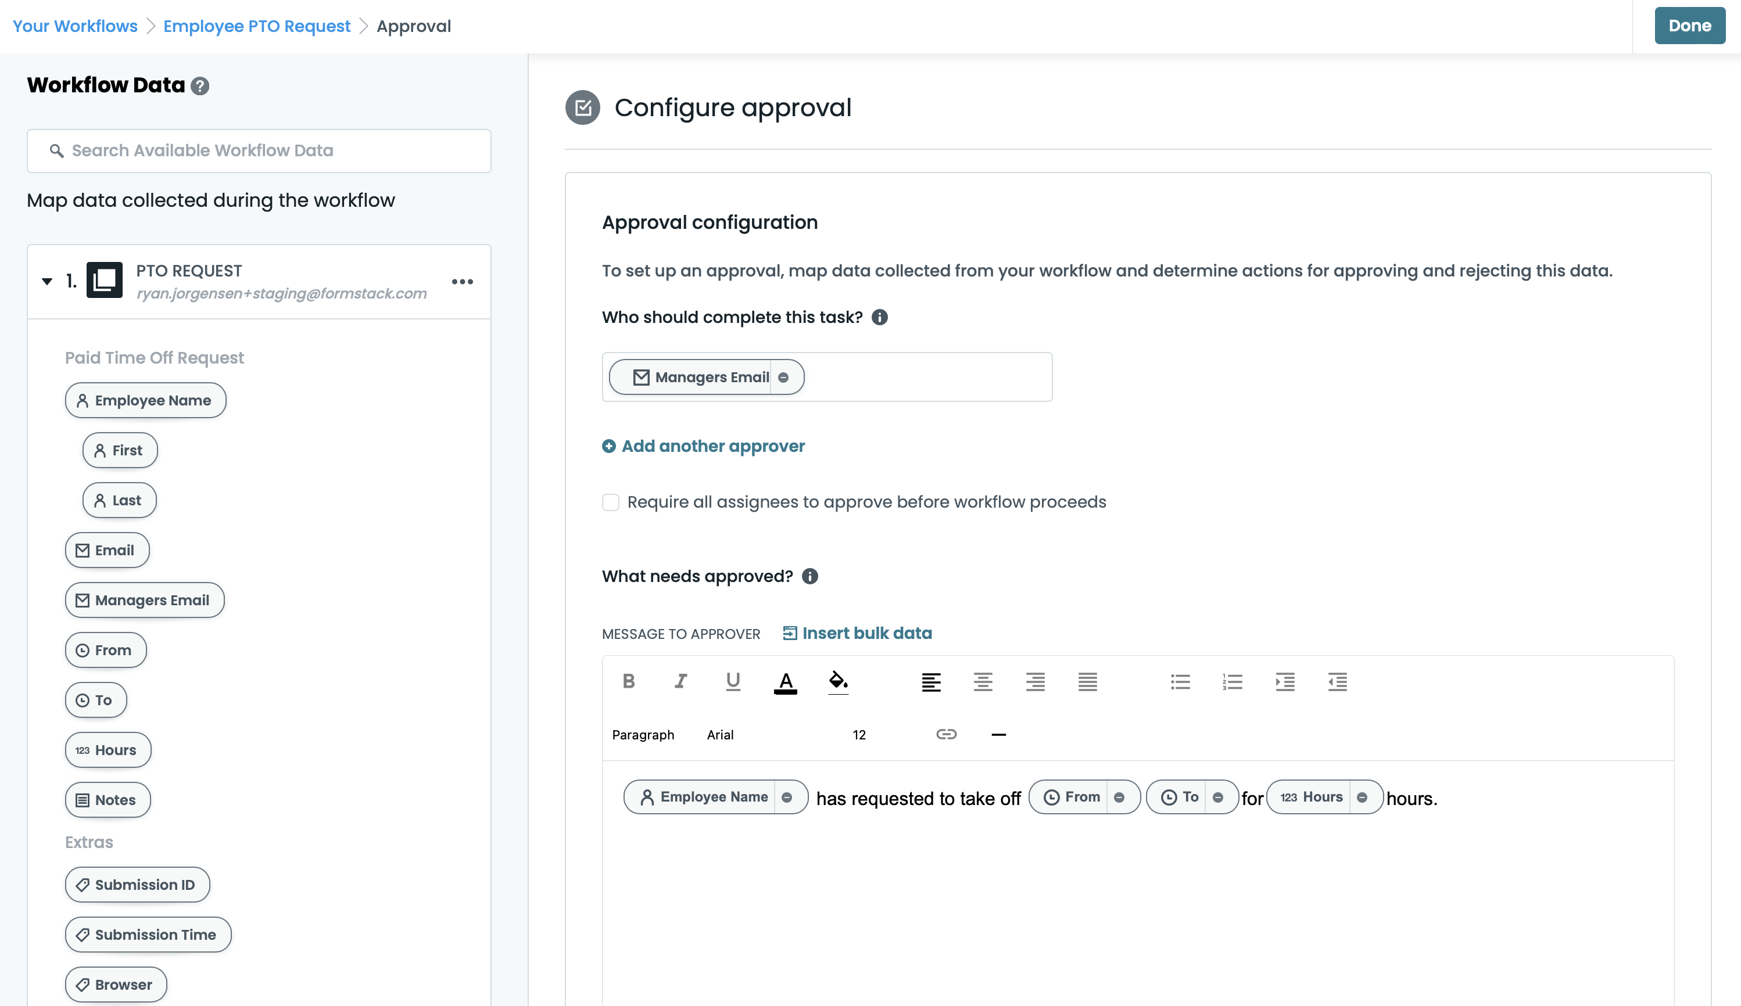Screen dimensions: 1741x1006
Task: Insert a hyperlink using link icon
Action: 946,734
